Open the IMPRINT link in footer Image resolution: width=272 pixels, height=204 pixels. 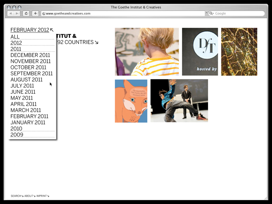[x=43, y=196]
